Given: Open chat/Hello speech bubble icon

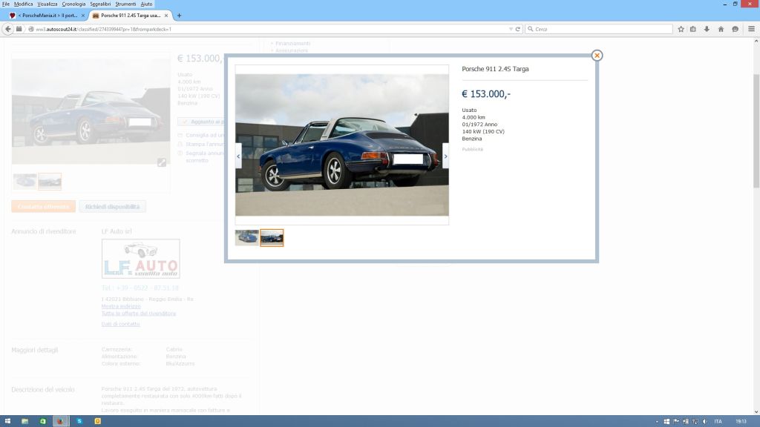Looking at the screenshot, I should (735, 29).
